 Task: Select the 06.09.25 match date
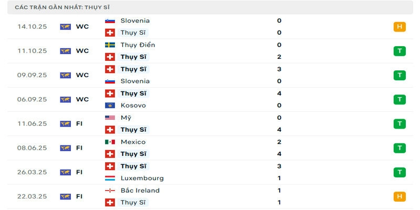tap(32, 100)
